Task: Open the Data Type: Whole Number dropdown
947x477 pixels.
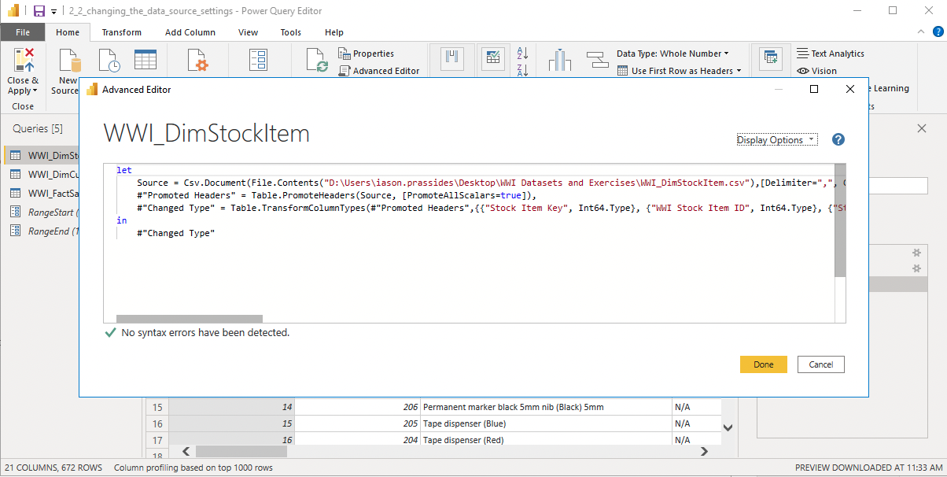Action: pyautogui.click(x=672, y=54)
